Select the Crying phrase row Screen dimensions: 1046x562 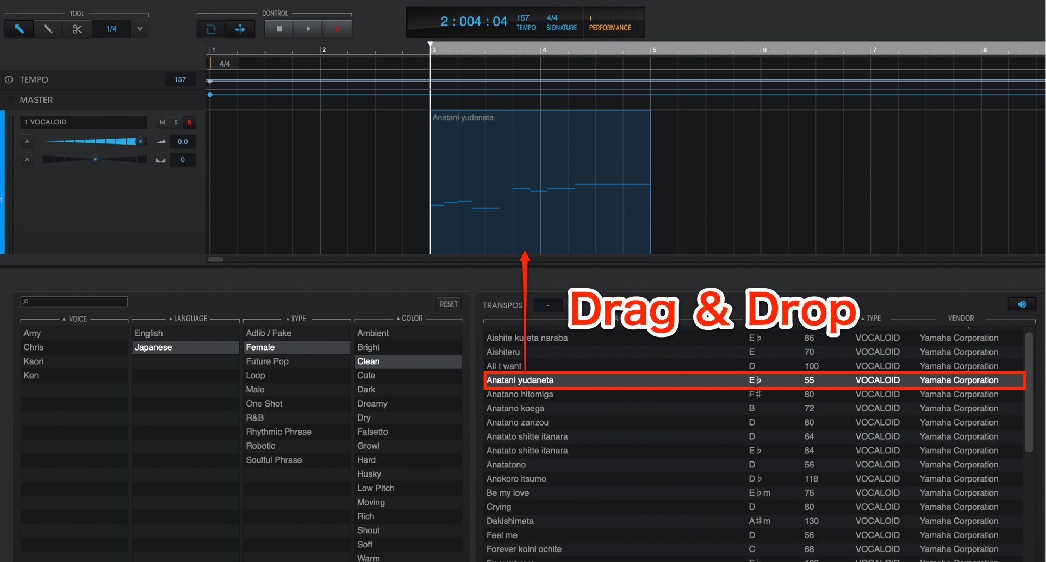[753, 507]
